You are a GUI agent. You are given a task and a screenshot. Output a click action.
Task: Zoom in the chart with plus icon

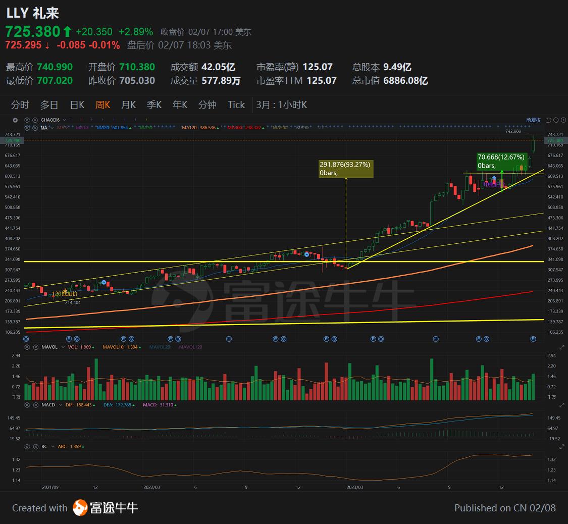point(563,120)
